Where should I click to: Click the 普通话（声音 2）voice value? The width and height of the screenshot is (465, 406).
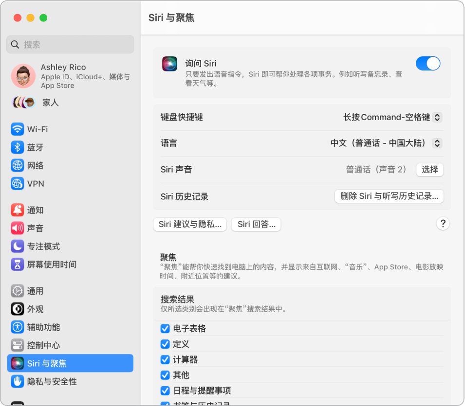376,170
